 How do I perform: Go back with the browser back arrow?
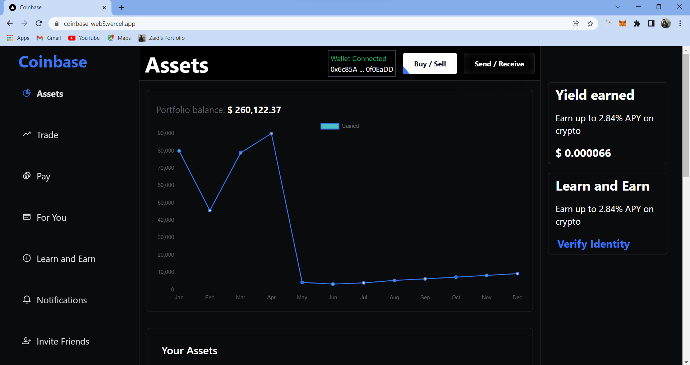pyautogui.click(x=10, y=23)
